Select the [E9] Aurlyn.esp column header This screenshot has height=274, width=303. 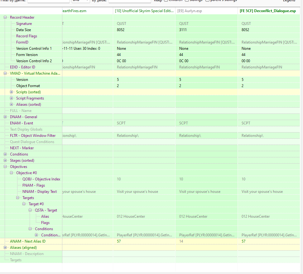(x=206, y=11)
